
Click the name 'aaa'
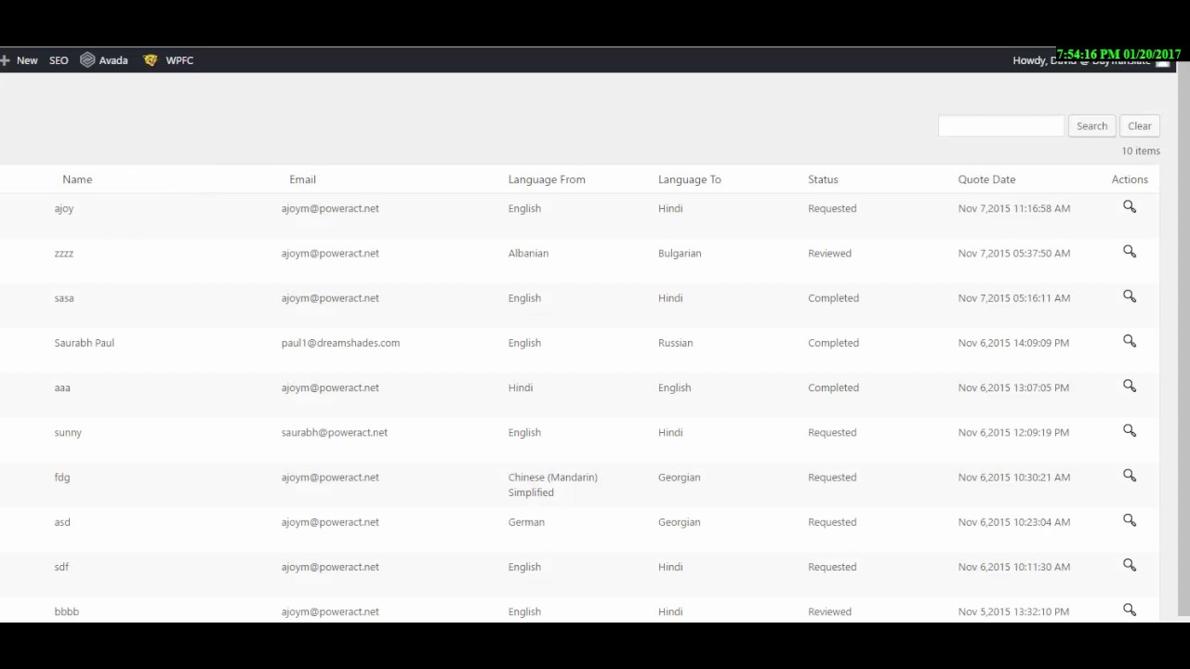click(x=62, y=387)
